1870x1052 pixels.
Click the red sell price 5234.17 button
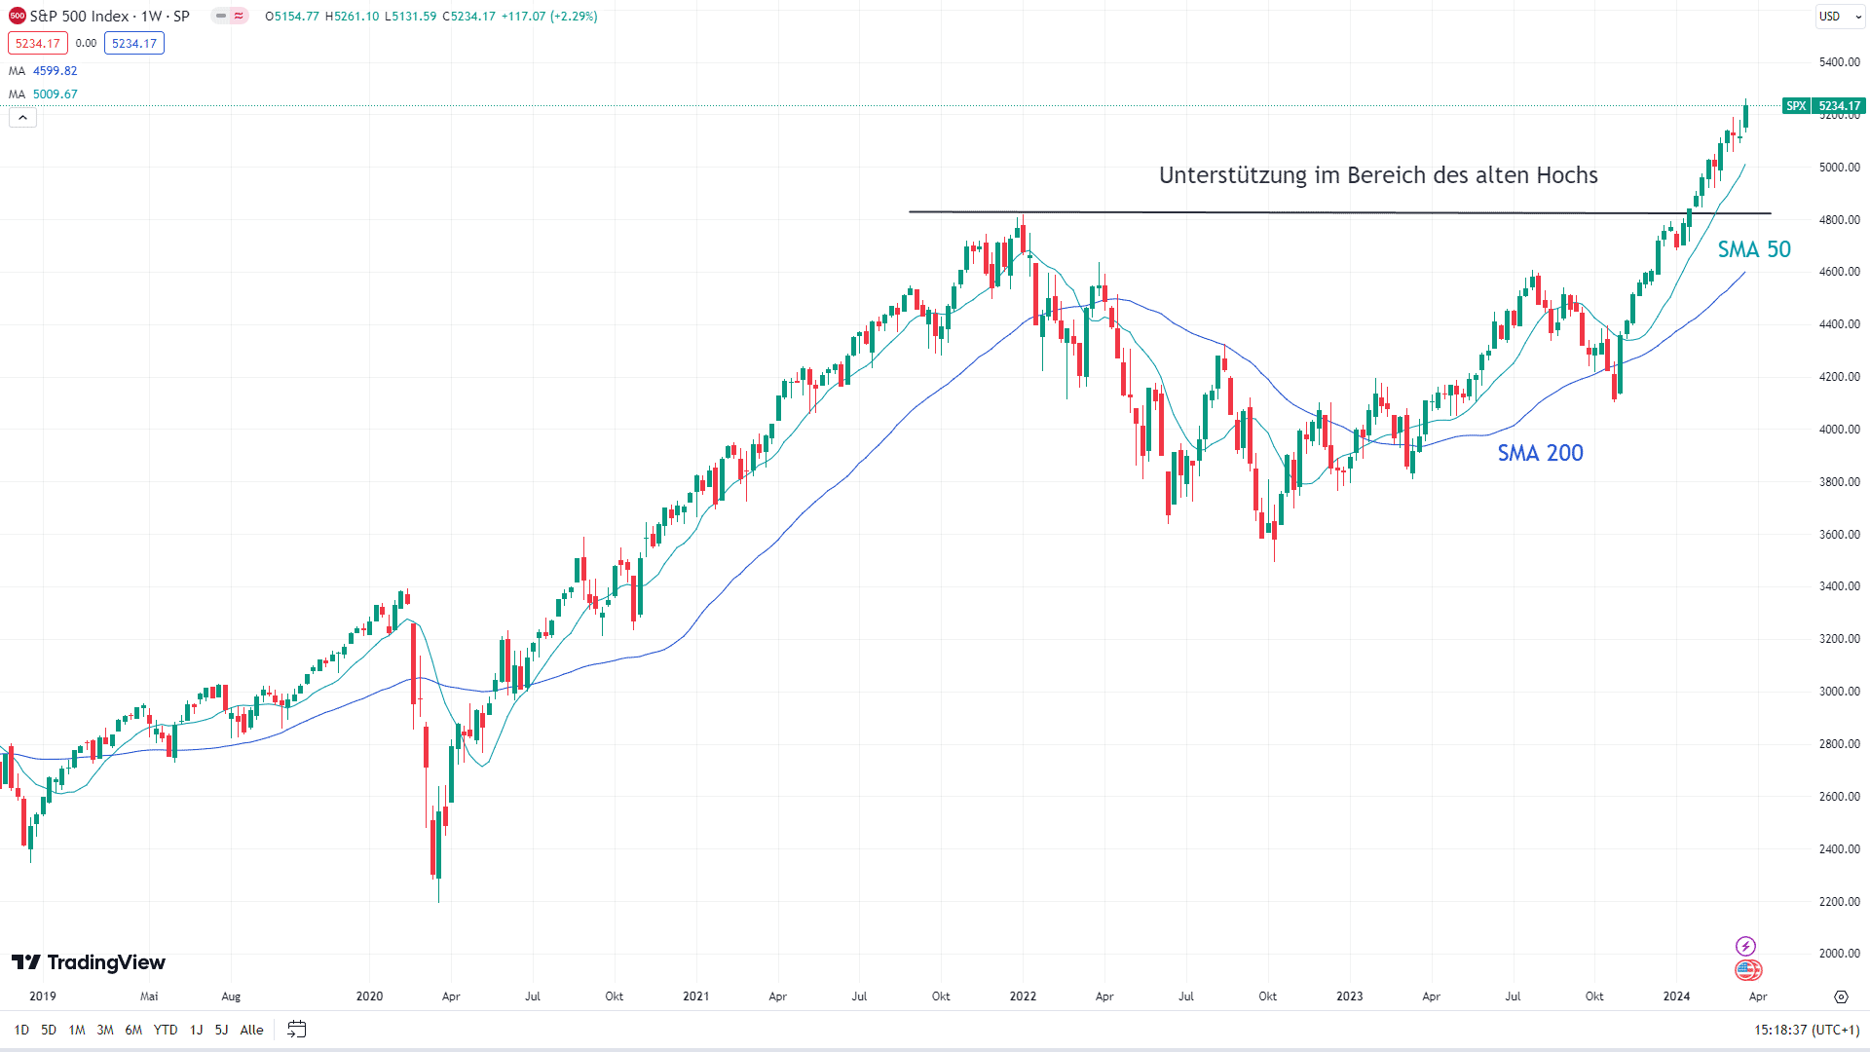(x=38, y=43)
